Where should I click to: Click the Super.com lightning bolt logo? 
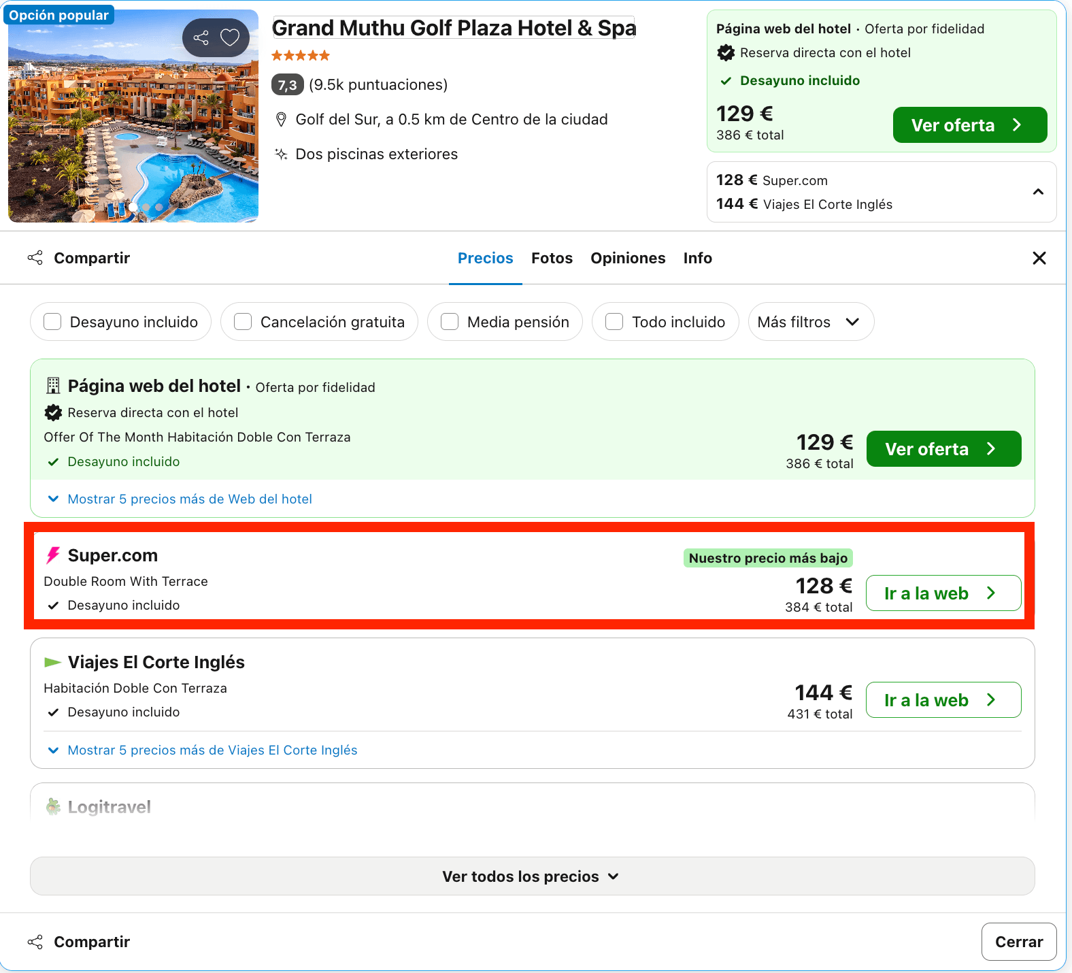pos(53,555)
